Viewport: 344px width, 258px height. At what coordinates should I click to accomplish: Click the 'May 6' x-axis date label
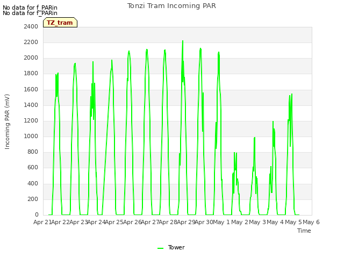[311, 222]
